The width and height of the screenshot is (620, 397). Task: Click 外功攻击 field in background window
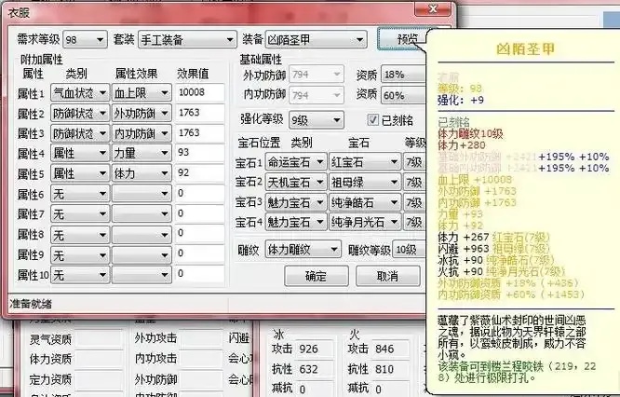[200, 338]
